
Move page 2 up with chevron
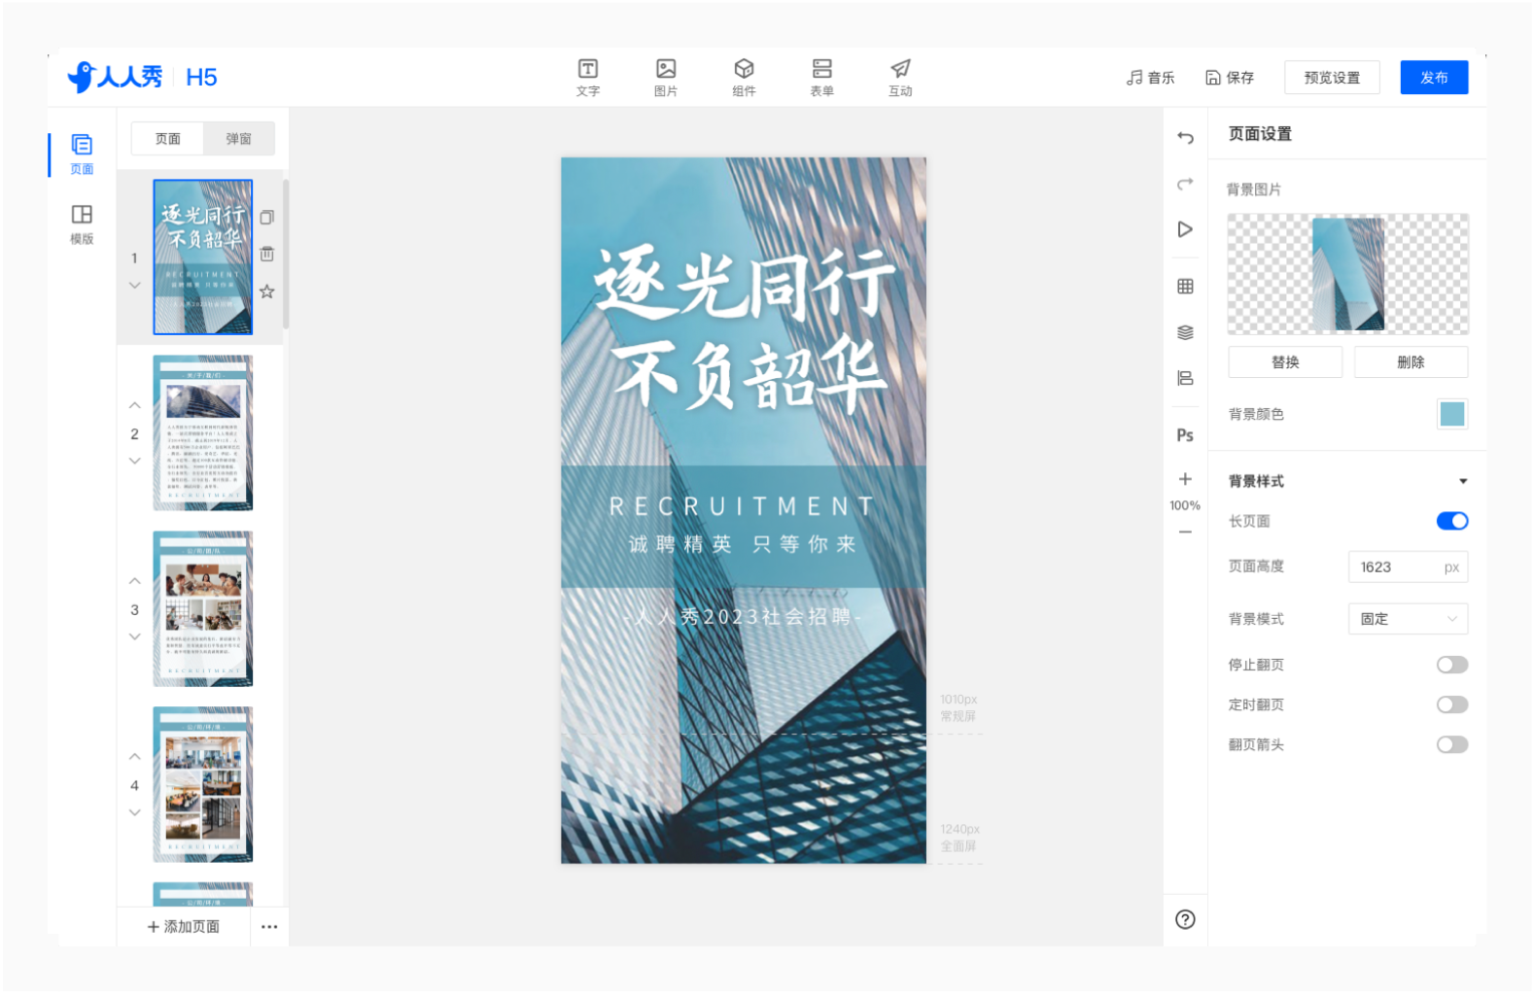pyautogui.click(x=135, y=405)
